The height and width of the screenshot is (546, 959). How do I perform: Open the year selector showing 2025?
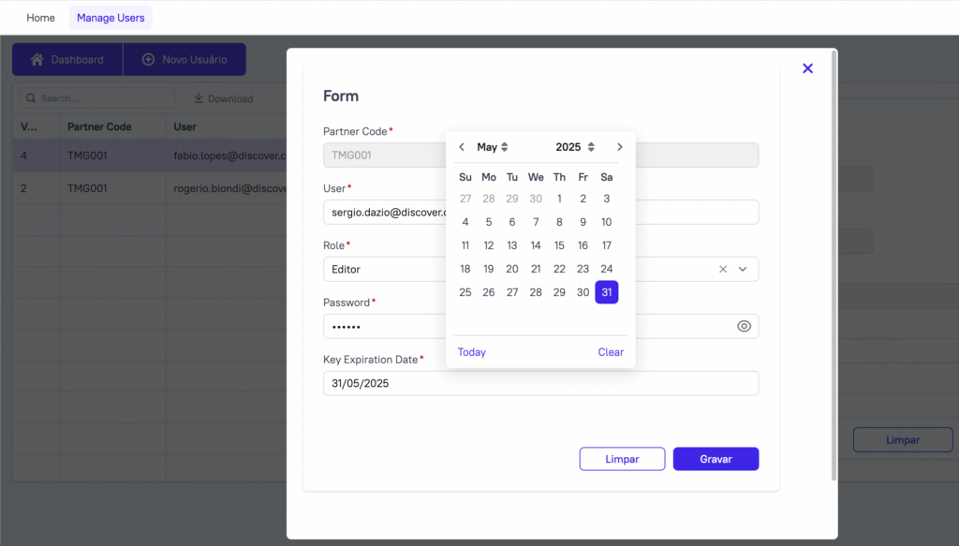point(575,147)
